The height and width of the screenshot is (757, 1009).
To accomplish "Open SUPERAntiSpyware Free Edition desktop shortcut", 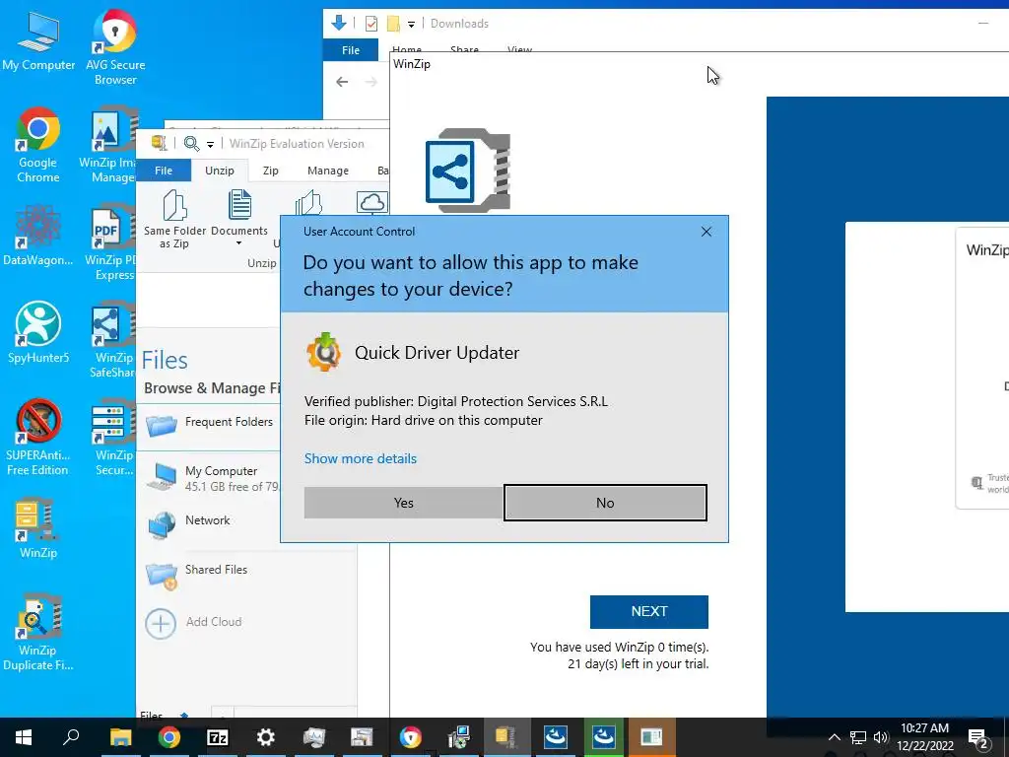I will coord(38,438).
